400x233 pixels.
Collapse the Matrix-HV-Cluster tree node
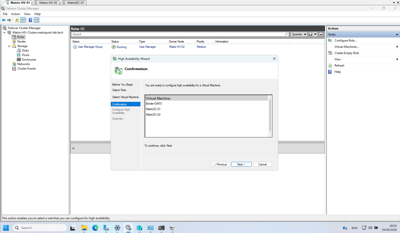tap(5, 33)
